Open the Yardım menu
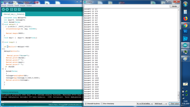Viewport: 190px width, 107px height. tap(29, 6)
